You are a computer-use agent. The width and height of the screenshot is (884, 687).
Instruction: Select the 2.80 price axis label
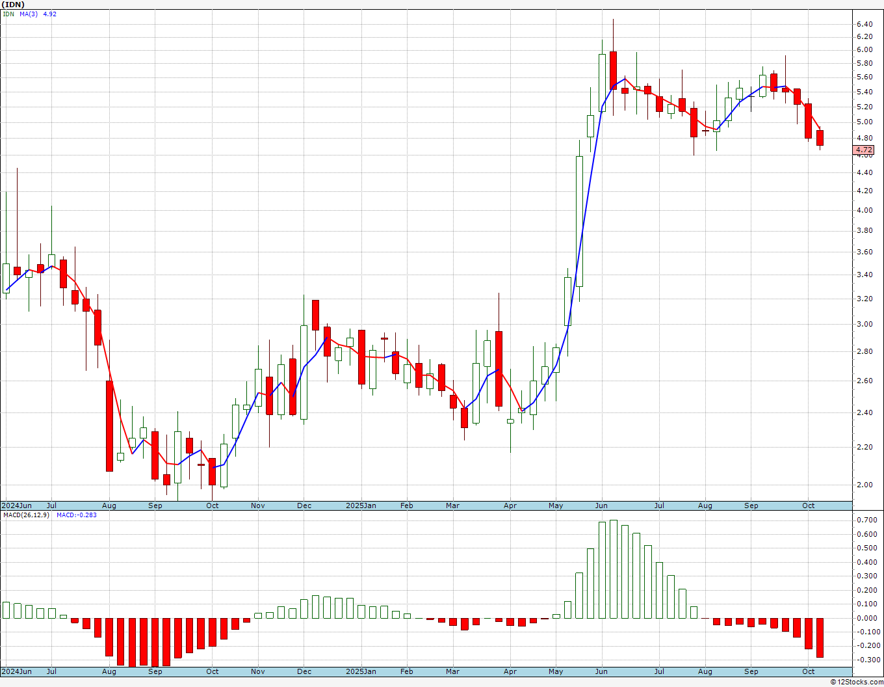point(864,351)
